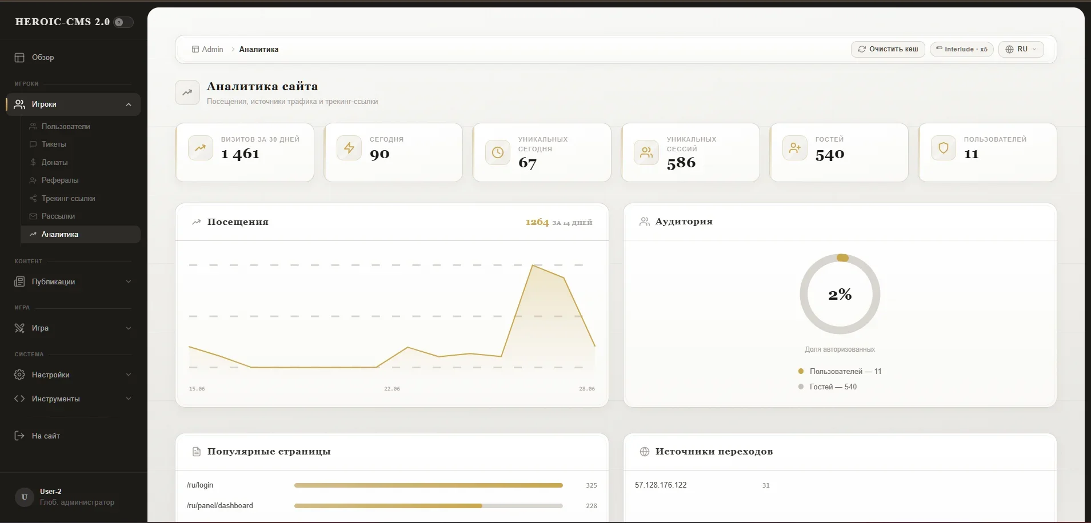Click the 57.128.176.122 source entry

point(661,485)
